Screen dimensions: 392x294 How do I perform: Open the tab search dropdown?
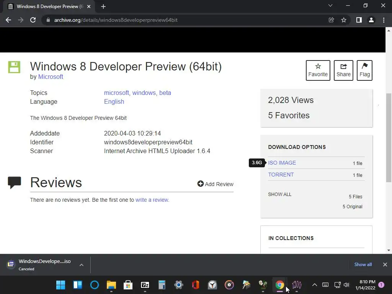[330, 5]
